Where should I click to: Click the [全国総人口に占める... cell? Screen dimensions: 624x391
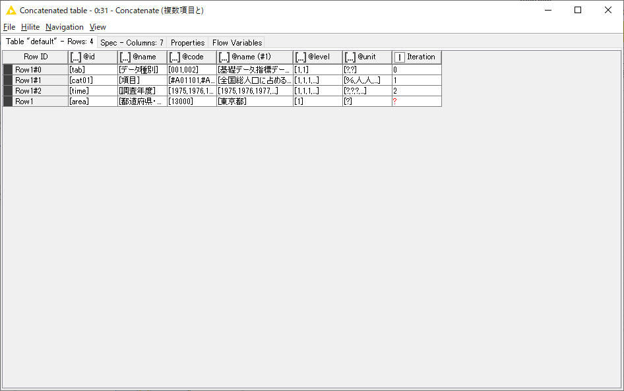255,80
